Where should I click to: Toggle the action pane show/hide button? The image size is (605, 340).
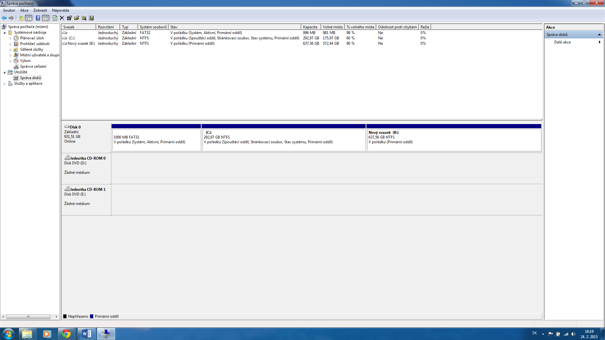pos(46,18)
